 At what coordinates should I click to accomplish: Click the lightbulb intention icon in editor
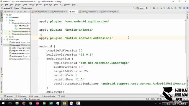pyautogui.click(x=41, y=35)
